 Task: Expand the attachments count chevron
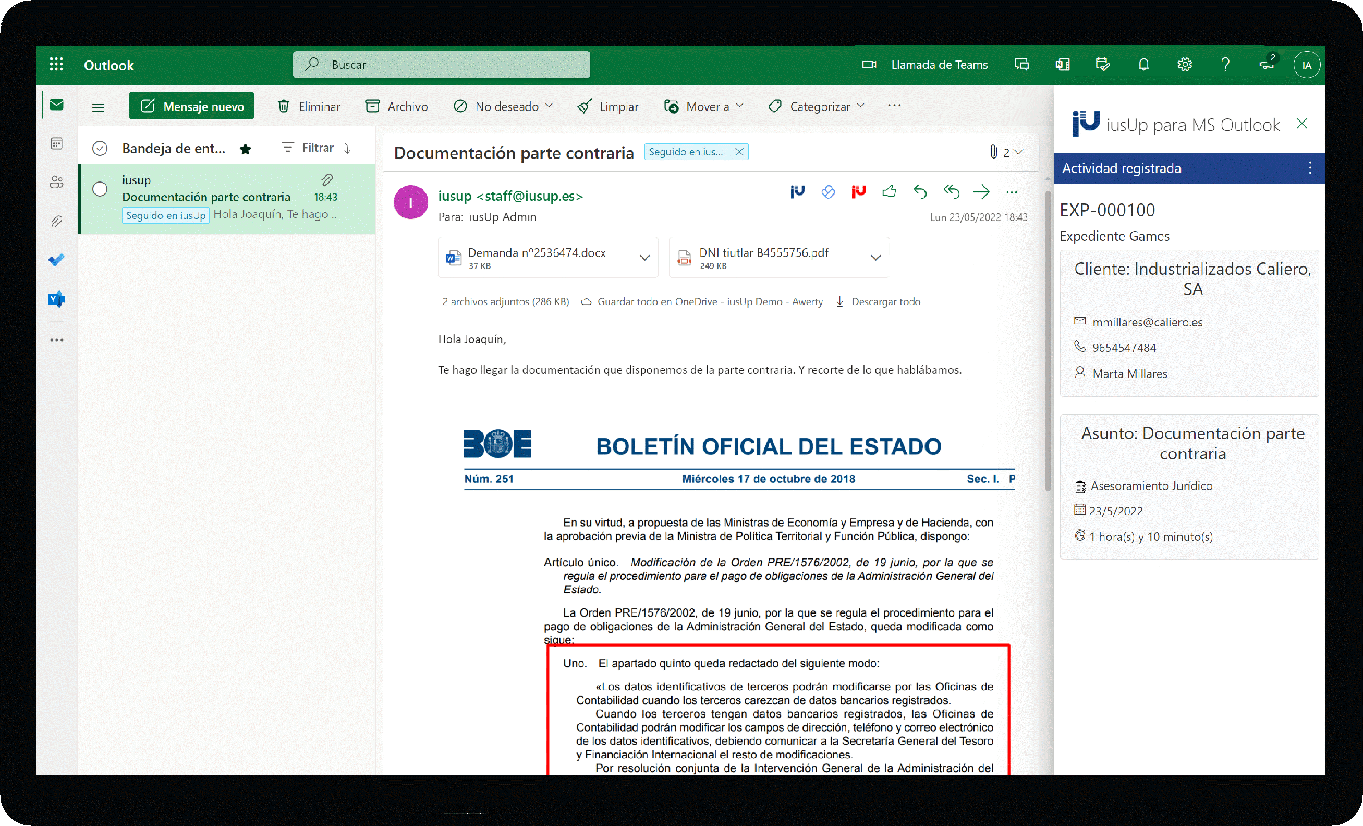point(1018,152)
